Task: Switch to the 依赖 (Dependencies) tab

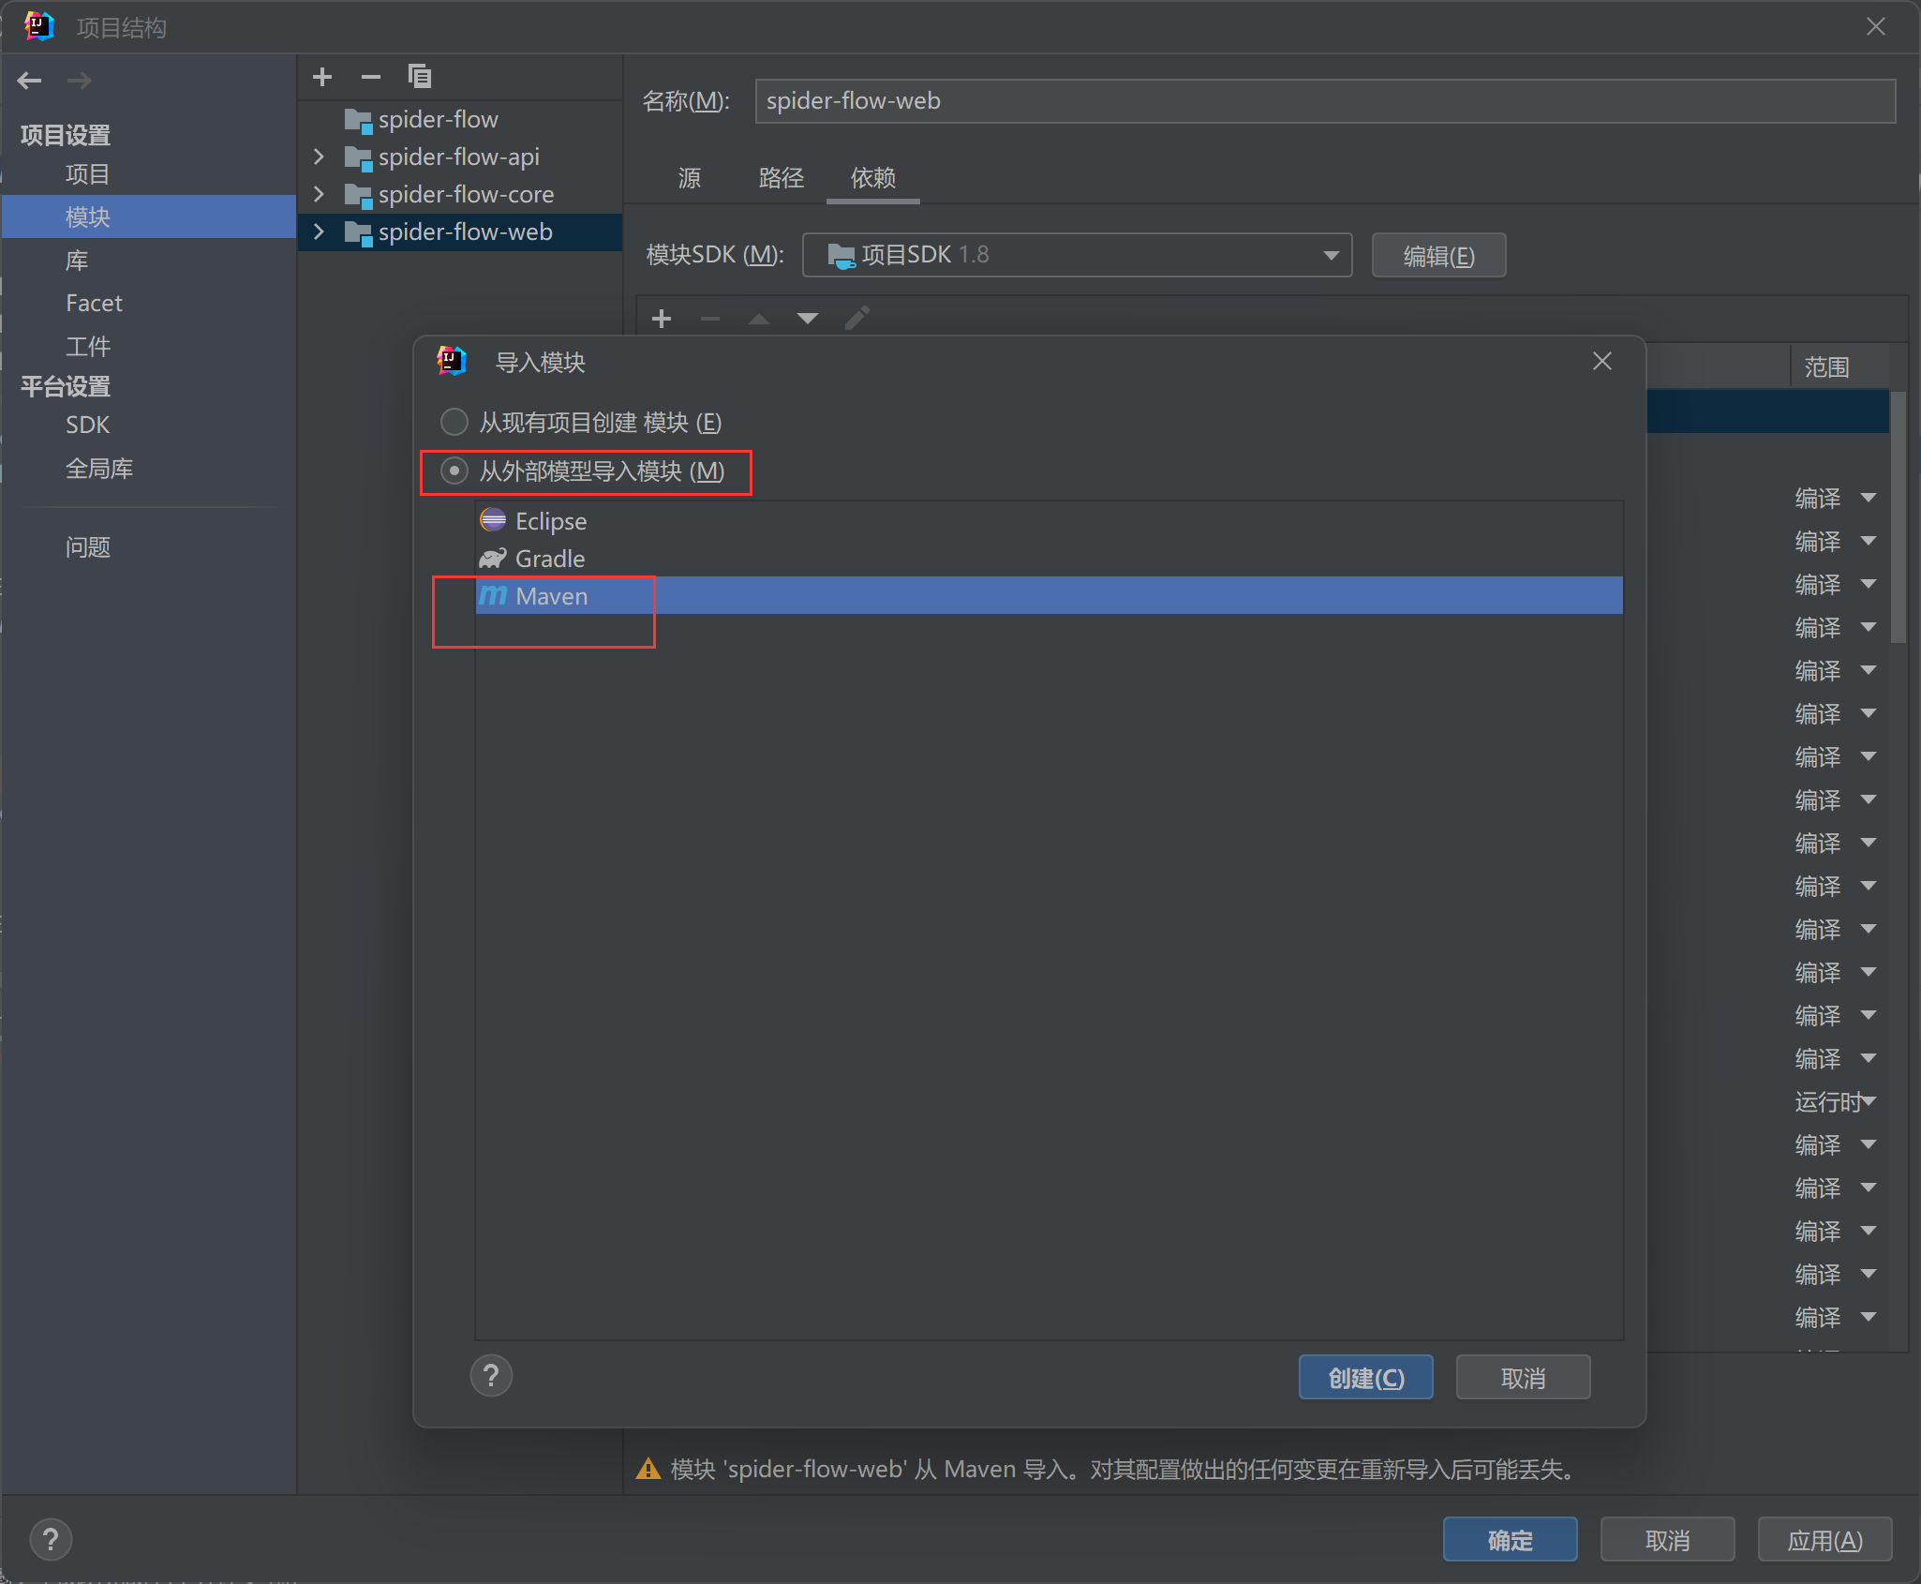Action: pyautogui.click(x=873, y=178)
